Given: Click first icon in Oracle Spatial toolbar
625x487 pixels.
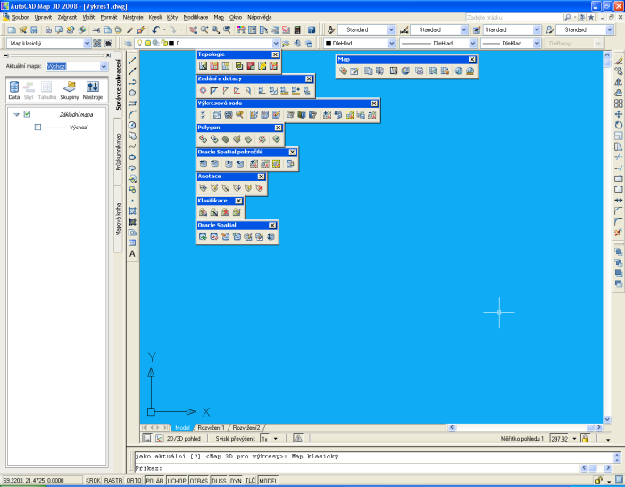Looking at the screenshot, I should pyautogui.click(x=203, y=236).
